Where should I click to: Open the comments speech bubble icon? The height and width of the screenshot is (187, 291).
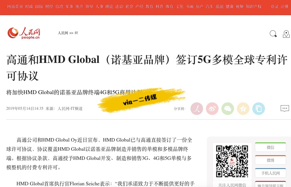pyautogui.click(x=285, y=108)
